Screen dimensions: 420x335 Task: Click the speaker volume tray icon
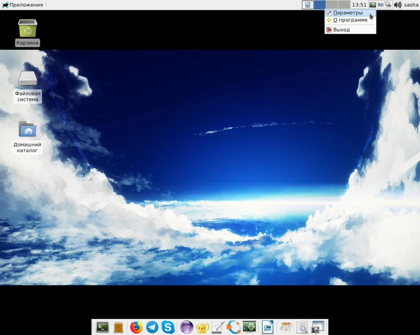click(398, 5)
